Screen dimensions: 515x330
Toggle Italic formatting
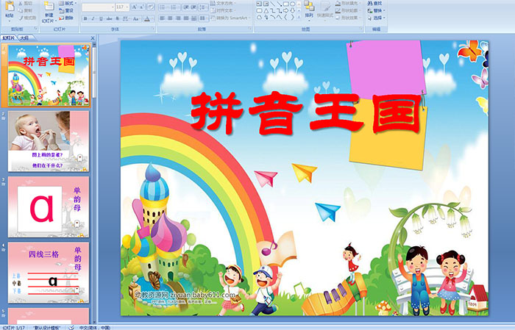point(93,18)
